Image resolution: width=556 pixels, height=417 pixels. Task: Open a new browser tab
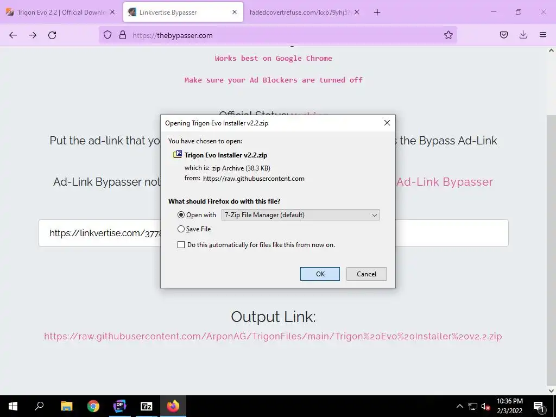point(377,12)
